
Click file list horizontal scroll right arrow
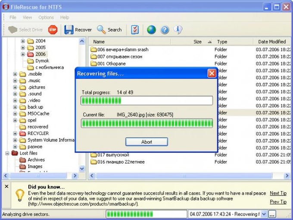point(287,176)
